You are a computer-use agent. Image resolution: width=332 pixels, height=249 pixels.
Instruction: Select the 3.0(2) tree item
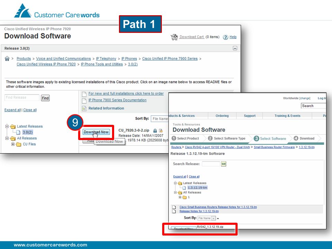tap(28, 132)
